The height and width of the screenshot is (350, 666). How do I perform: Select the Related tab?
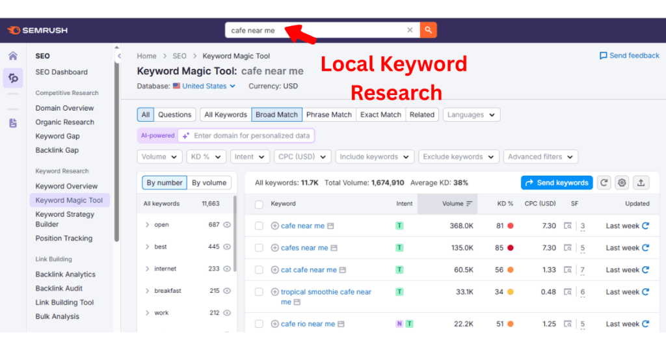coord(421,114)
